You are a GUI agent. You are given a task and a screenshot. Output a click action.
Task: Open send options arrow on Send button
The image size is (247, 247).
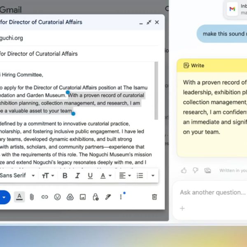coord(4,197)
